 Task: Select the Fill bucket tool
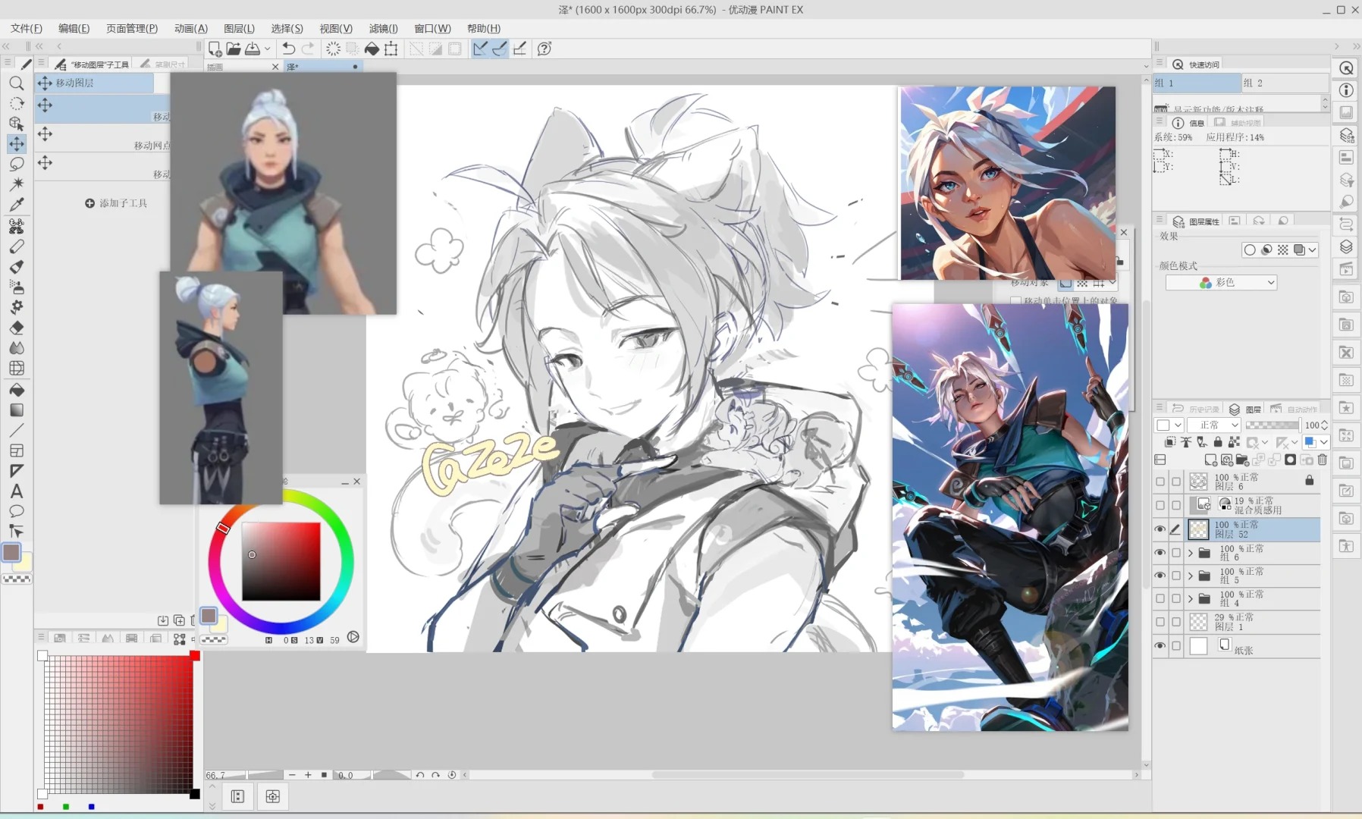(x=17, y=390)
